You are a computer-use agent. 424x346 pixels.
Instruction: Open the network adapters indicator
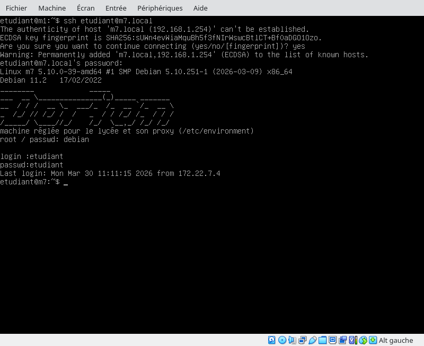303,340
